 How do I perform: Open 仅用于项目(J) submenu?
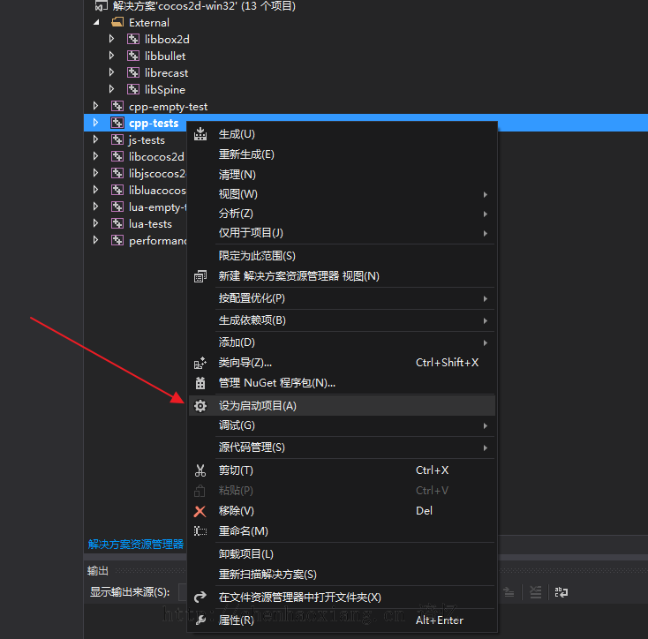[x=342, y=233]
